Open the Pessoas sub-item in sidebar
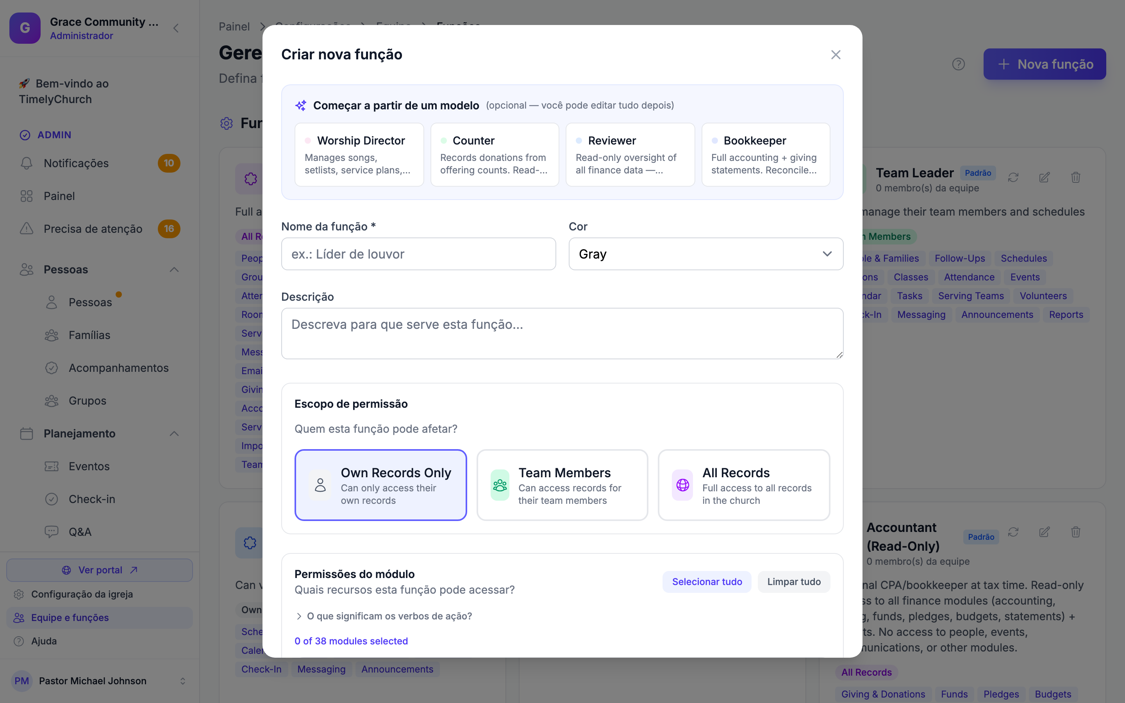 click(x=90, y=302)
